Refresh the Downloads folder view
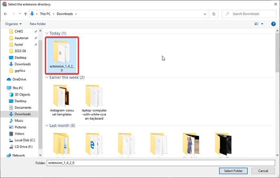 [x=214, y=14]
